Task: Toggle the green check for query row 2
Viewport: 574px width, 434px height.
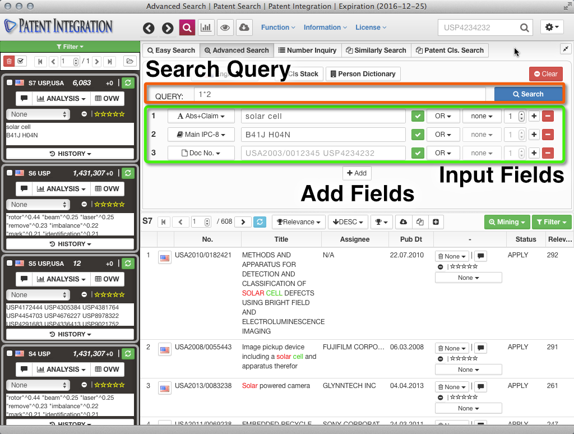Action: pyautogui.click(x=418, y=135)
